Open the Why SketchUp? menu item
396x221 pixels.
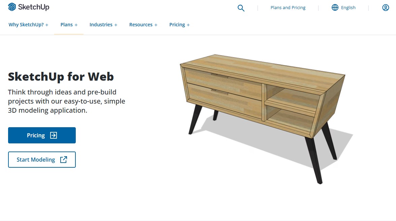point(26,25)
